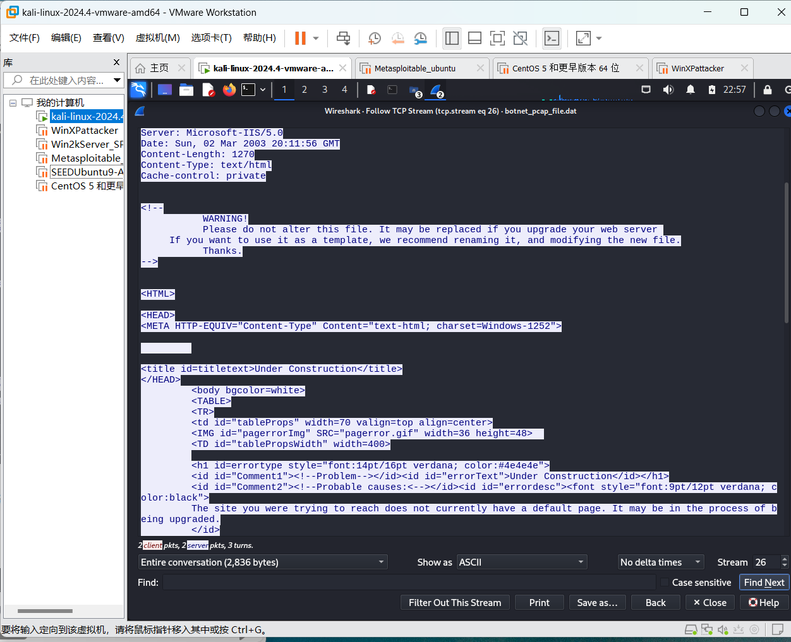Launch Firefox from the Kali panel

point(229,90)
